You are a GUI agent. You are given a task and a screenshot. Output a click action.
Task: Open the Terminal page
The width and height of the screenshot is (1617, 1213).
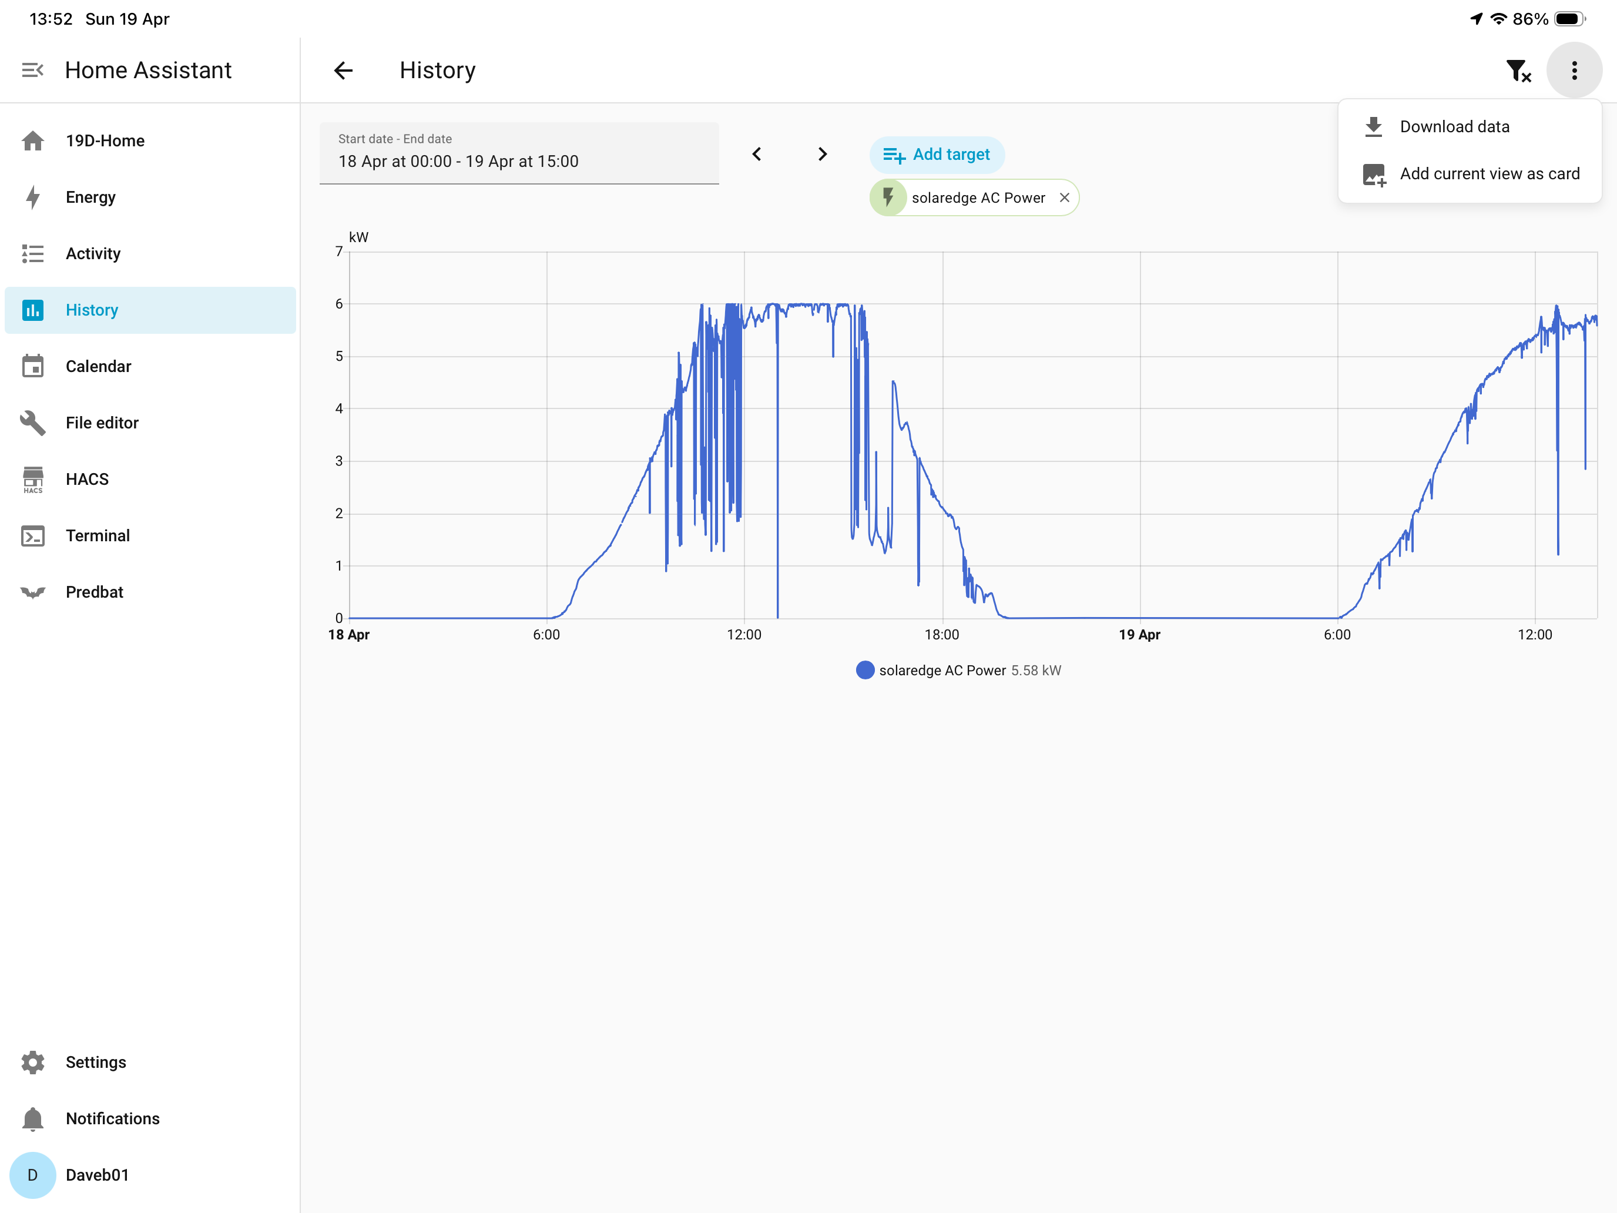[x=150, y=536]
